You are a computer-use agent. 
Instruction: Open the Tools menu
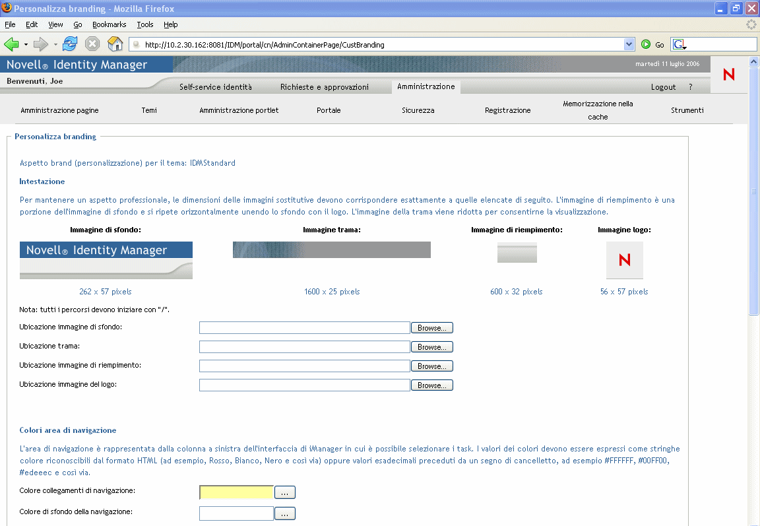click(x=145, y=24)
